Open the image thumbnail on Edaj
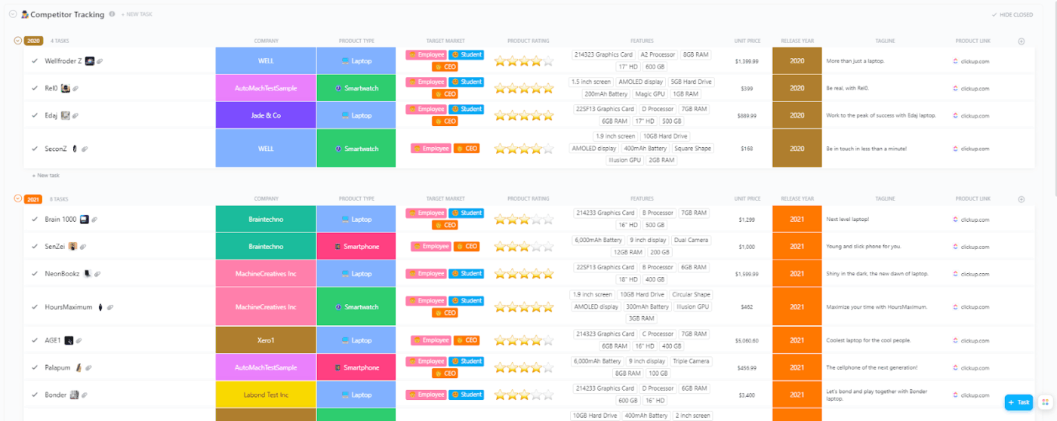The width and height of the screenshot is (1057, 421). (x=66, y=115)
